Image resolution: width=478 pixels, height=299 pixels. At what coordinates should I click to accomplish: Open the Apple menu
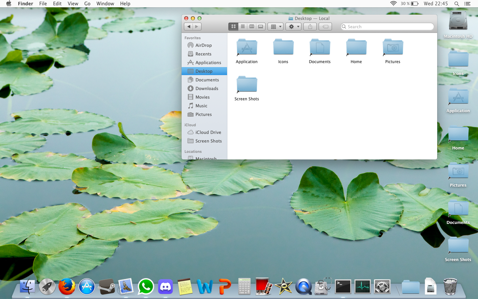[x=9, y=4]
